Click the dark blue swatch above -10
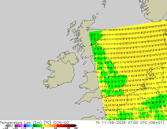The image size is (167, 129). 25,126
